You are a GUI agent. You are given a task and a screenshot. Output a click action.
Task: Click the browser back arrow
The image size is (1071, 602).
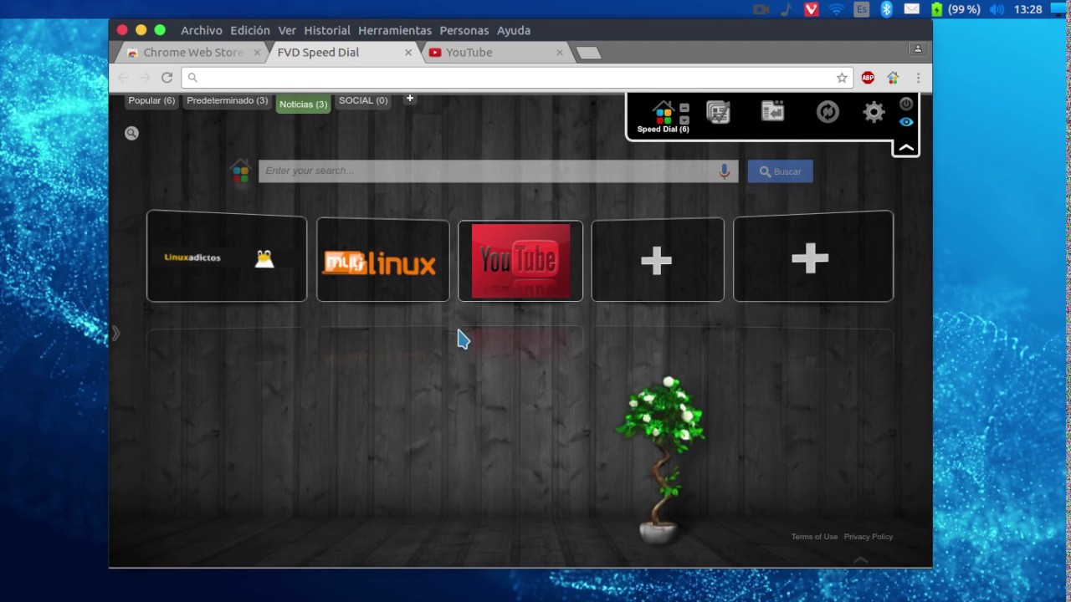(x=123, y=78)
